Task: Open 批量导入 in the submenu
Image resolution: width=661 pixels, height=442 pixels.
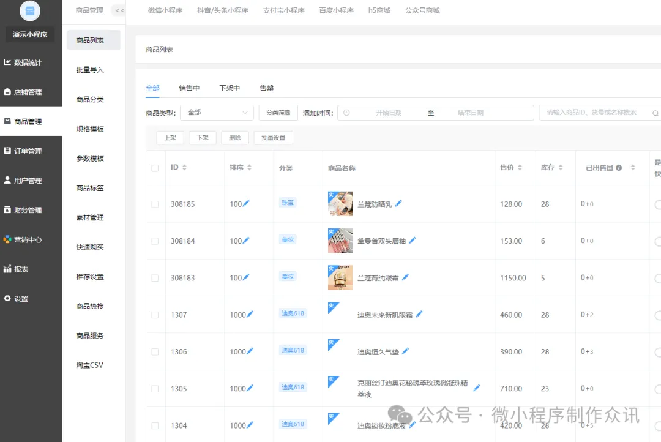Action: (90, 70)
